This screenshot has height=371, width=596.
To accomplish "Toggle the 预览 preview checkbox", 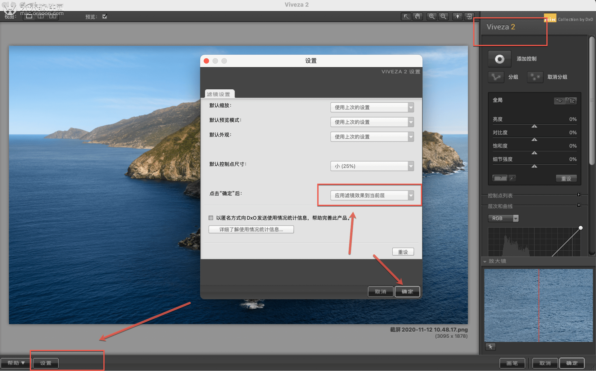I will coord(105,16).
